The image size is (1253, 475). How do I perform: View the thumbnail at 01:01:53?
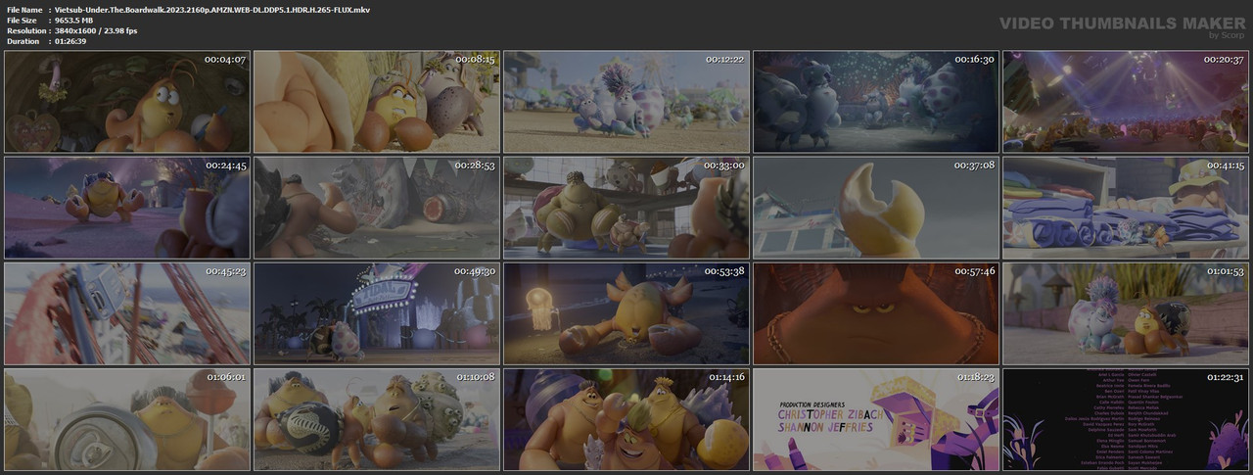pyautogui.click(x=1126, y=313)
